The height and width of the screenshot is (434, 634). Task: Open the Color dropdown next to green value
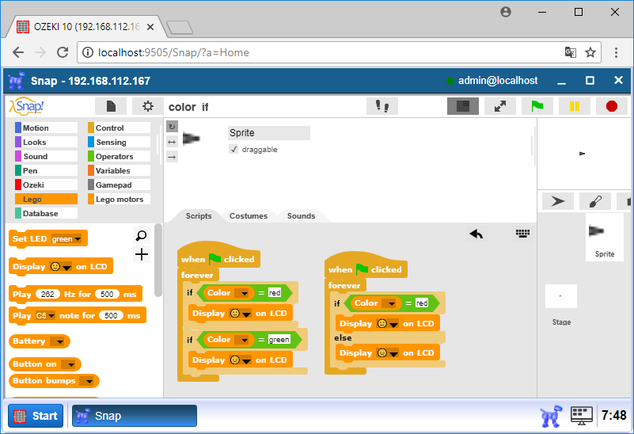click(x=241, y=340)
